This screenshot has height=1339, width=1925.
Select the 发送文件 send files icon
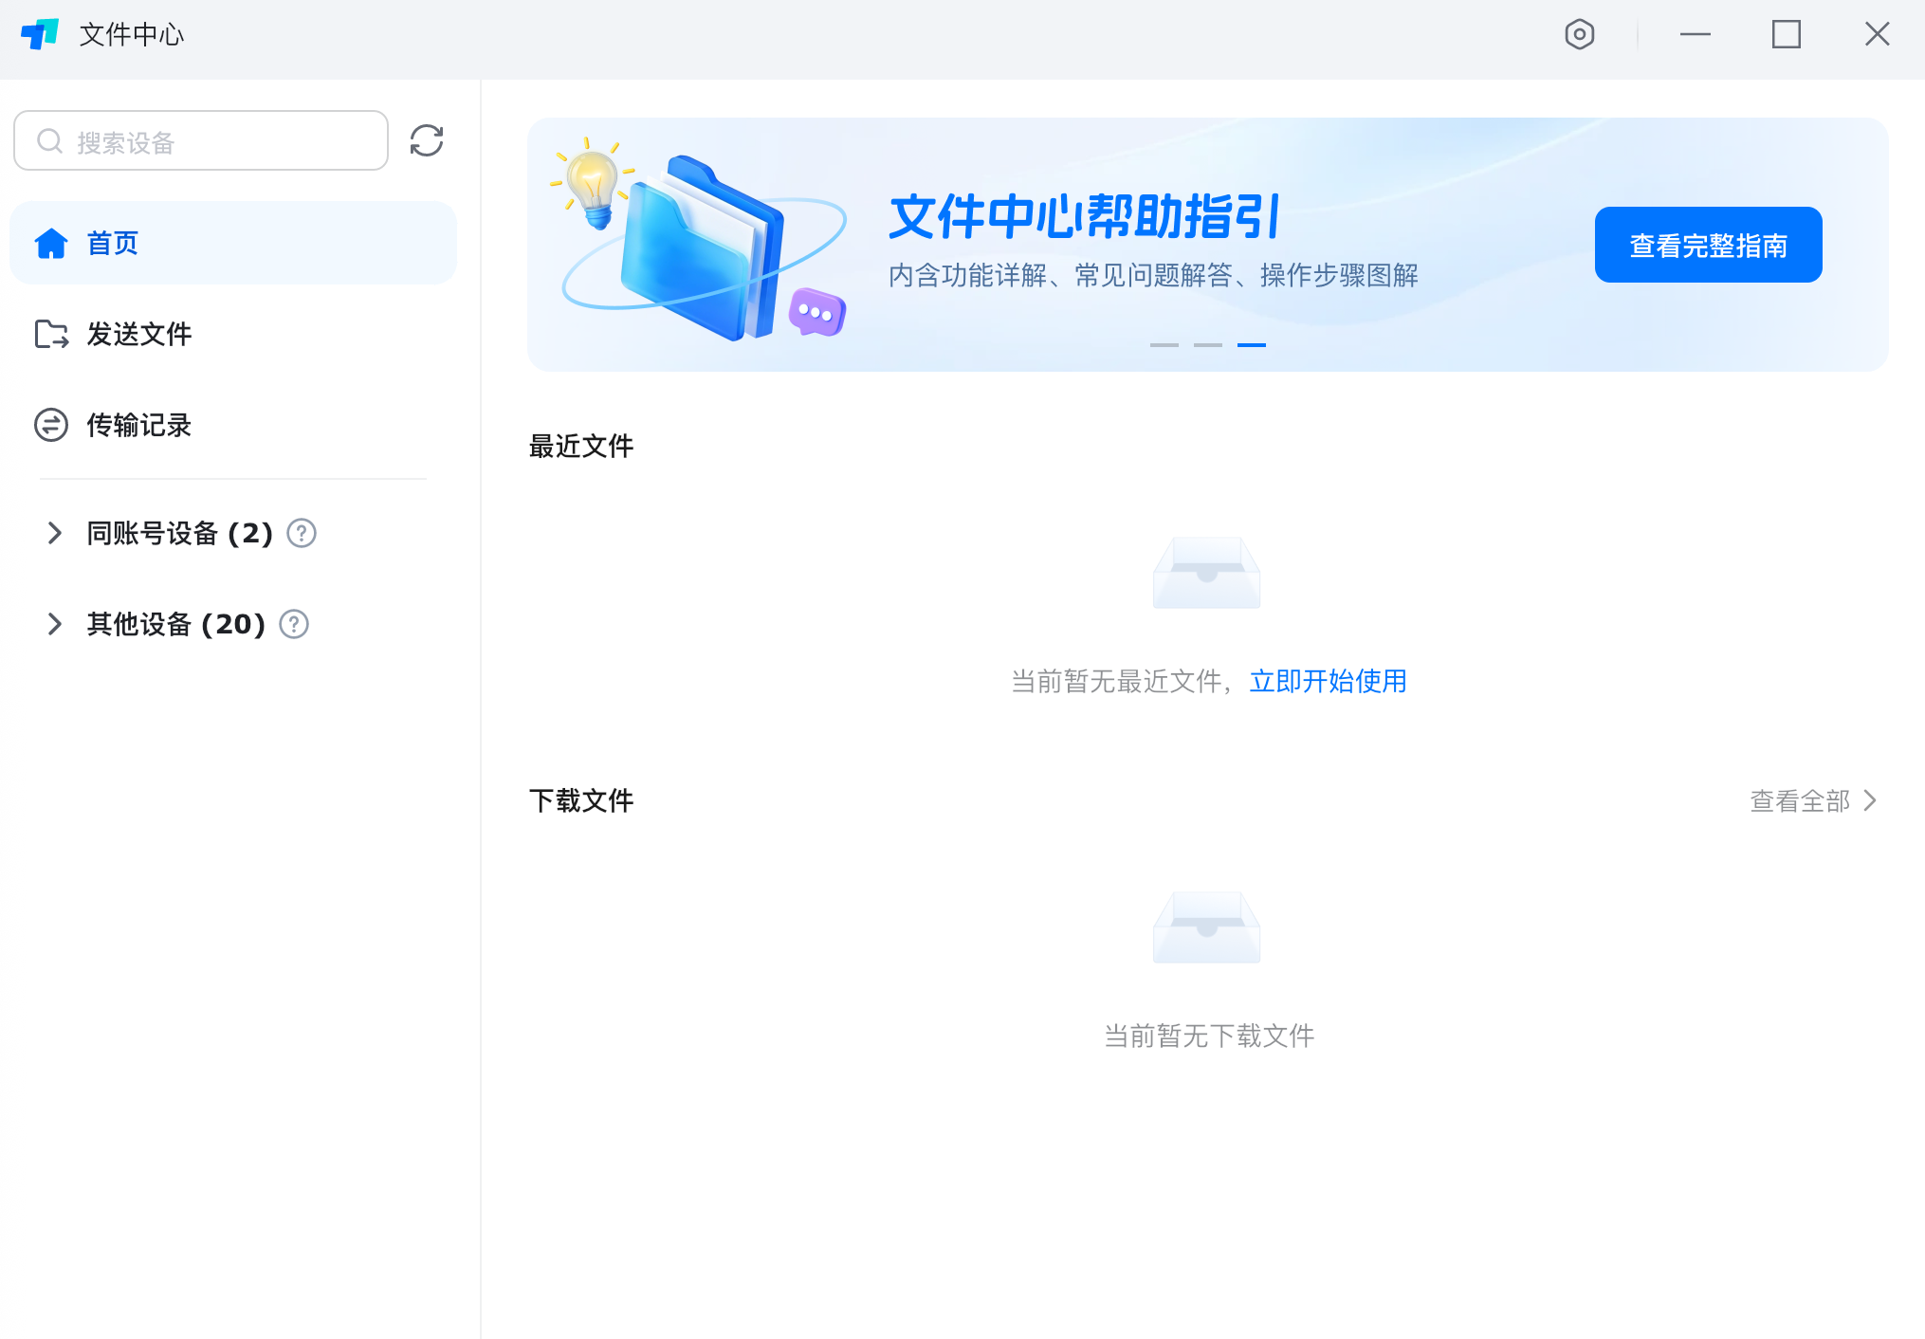tap(51, 334)
